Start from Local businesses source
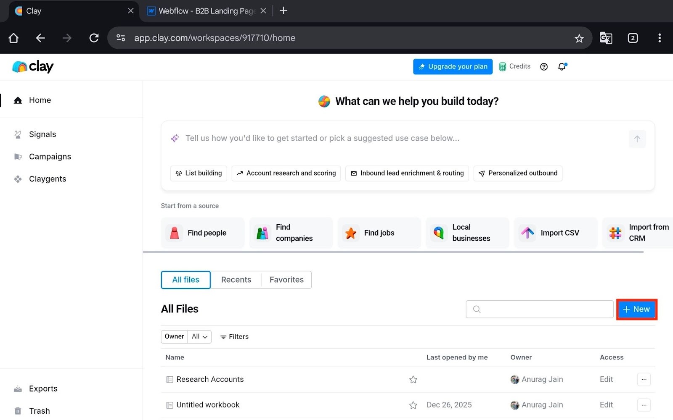This screenshot has width=673, height=420. (x=467, y=233)
